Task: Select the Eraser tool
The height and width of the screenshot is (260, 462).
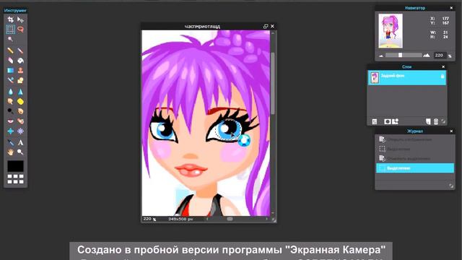Action: (x=10, y=61)
